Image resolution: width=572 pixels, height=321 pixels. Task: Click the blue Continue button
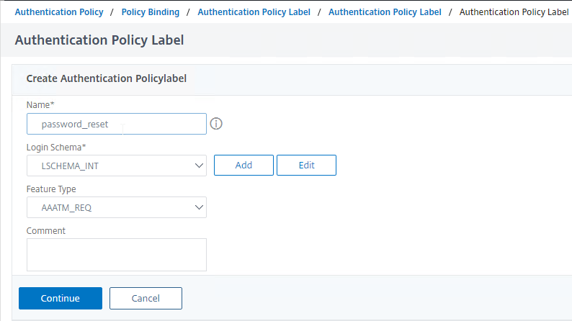coord(61,299)
